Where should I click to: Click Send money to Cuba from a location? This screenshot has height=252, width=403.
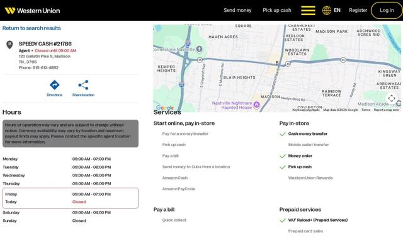[196, 167]
